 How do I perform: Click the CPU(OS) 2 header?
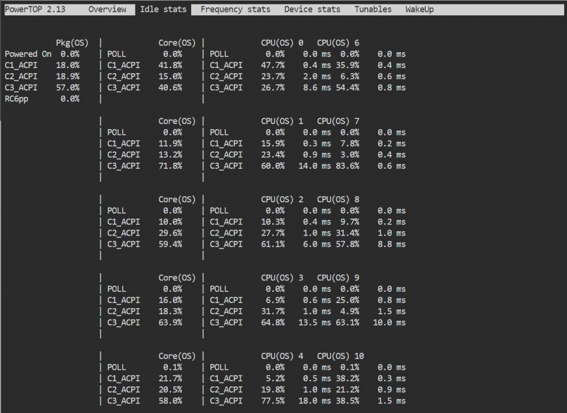(x=282, y=200)
